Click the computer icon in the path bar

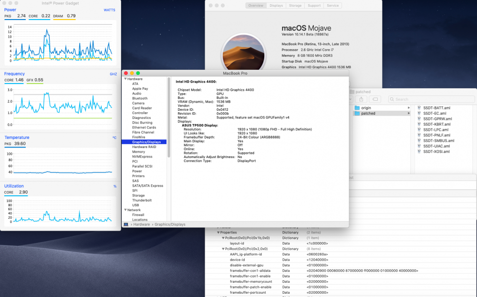[126, 224]
